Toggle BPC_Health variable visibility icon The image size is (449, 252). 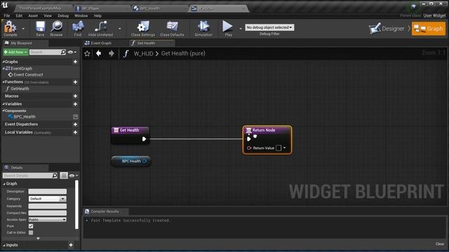75,117
